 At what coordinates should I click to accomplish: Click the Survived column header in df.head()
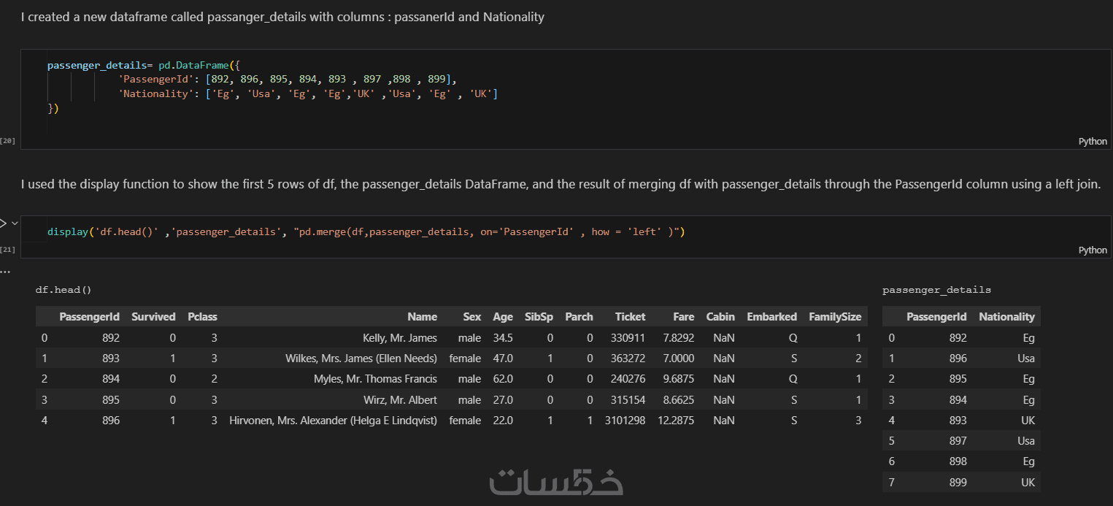pos(153,317)
